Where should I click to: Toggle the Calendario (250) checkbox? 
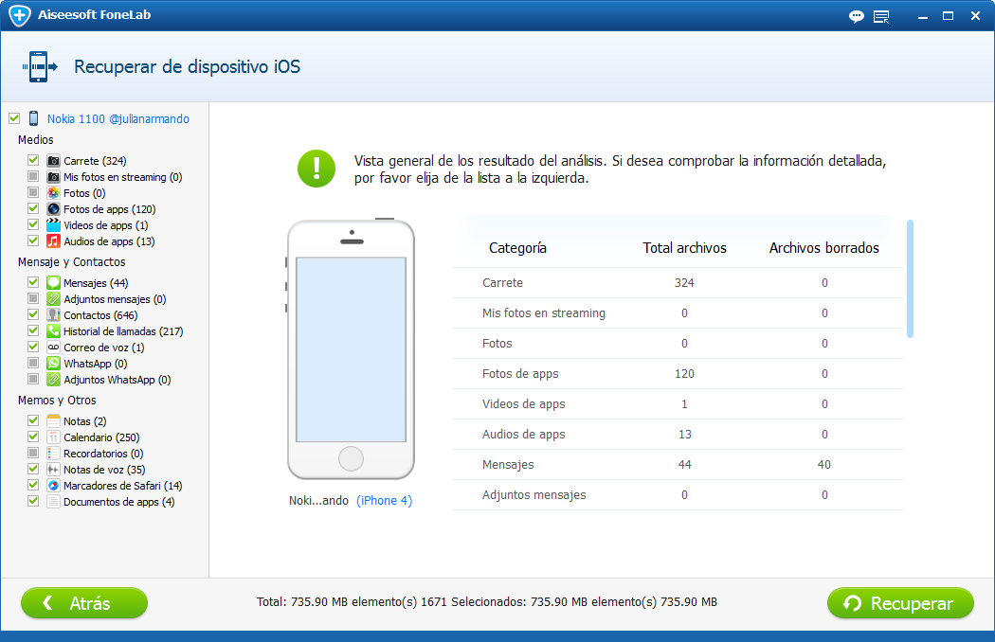[x=33, y=437]
